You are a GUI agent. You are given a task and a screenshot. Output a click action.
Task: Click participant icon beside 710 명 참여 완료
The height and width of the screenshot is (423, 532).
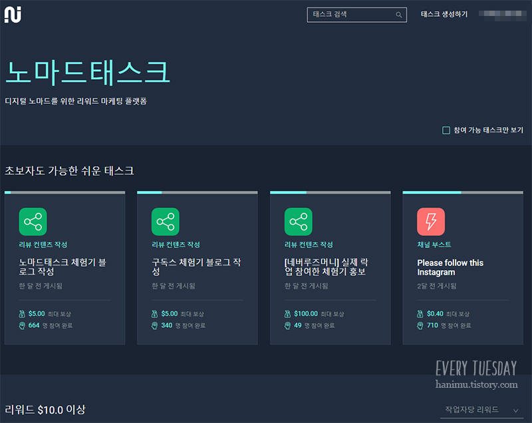(x=420, y=326)
